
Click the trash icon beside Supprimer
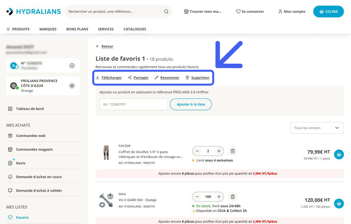point(187,78)
